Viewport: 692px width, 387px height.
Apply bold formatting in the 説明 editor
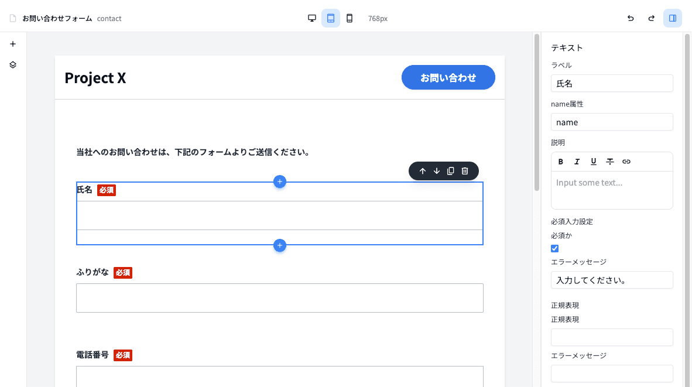tap(560, 161)
